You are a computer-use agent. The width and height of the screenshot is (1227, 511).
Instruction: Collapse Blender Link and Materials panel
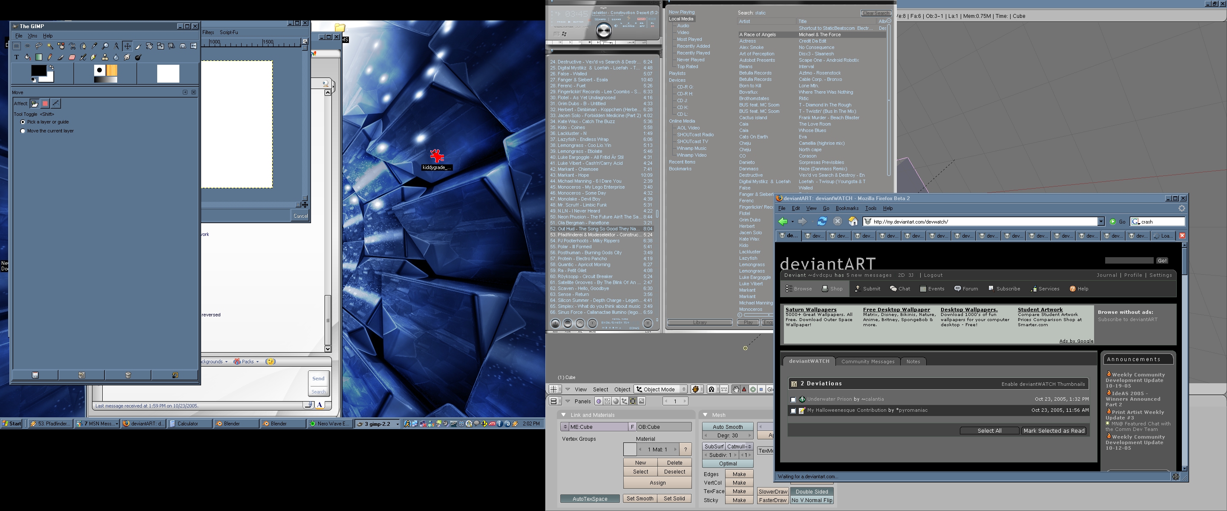coord(564,415)
